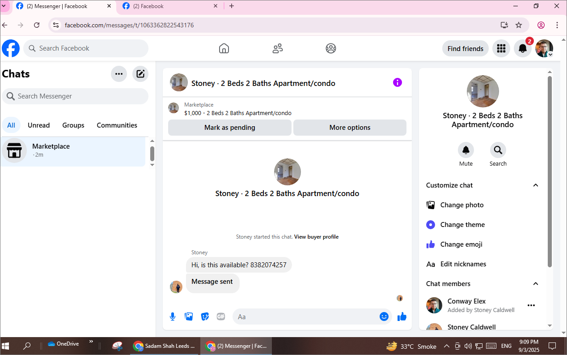This screenshot has width=567, height=355.
Task: Open the account profile picture menu
Action: [544, 48]
